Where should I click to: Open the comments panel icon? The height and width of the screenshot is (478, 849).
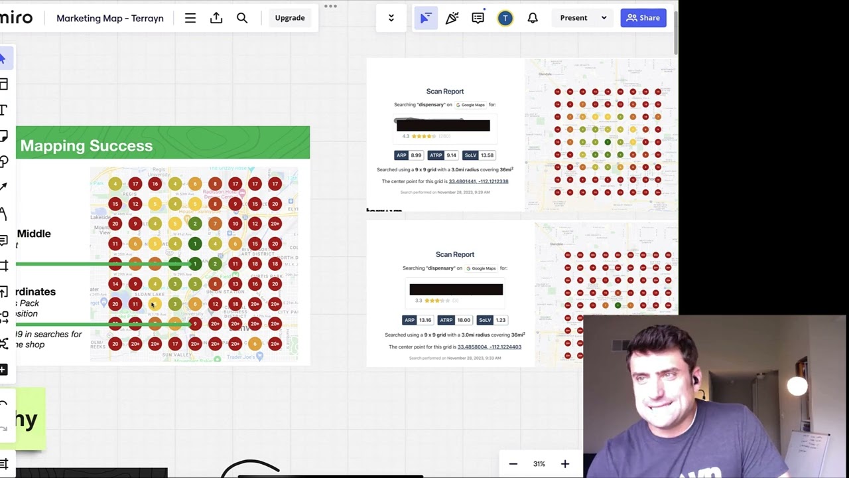(478, 18)
